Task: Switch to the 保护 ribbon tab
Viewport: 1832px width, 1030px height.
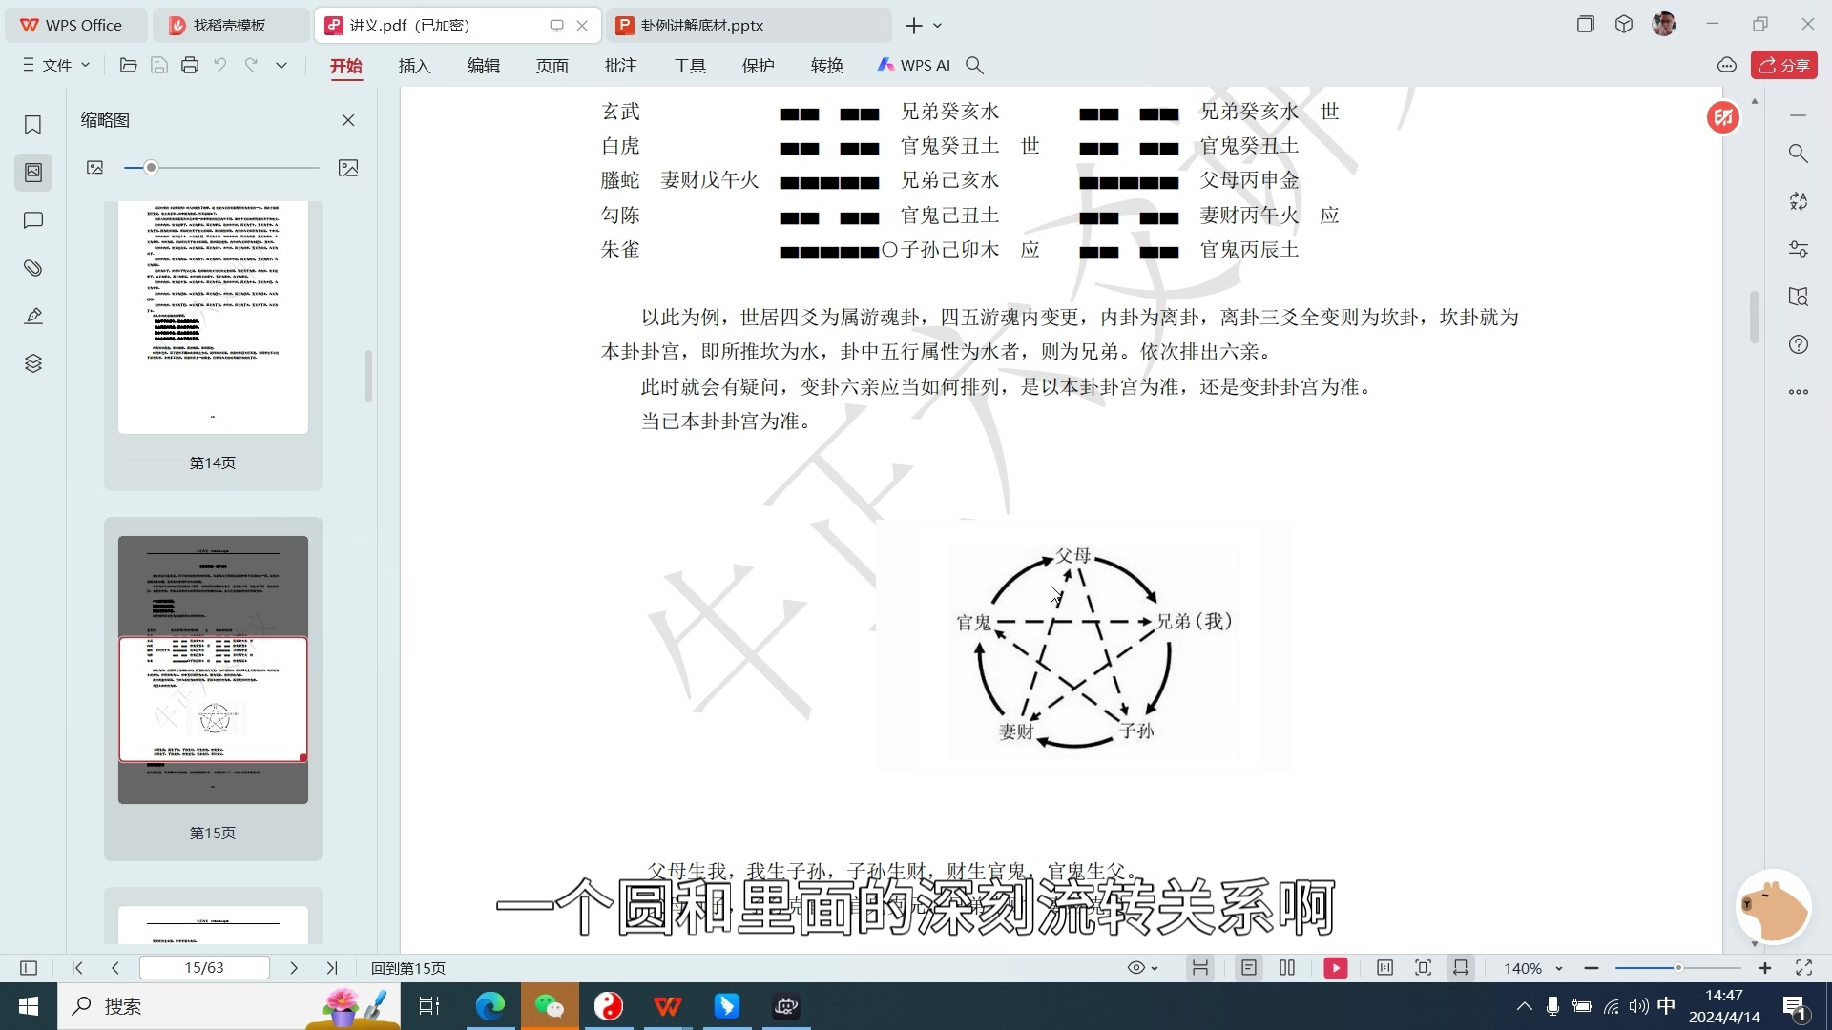Action: [758, 66]
